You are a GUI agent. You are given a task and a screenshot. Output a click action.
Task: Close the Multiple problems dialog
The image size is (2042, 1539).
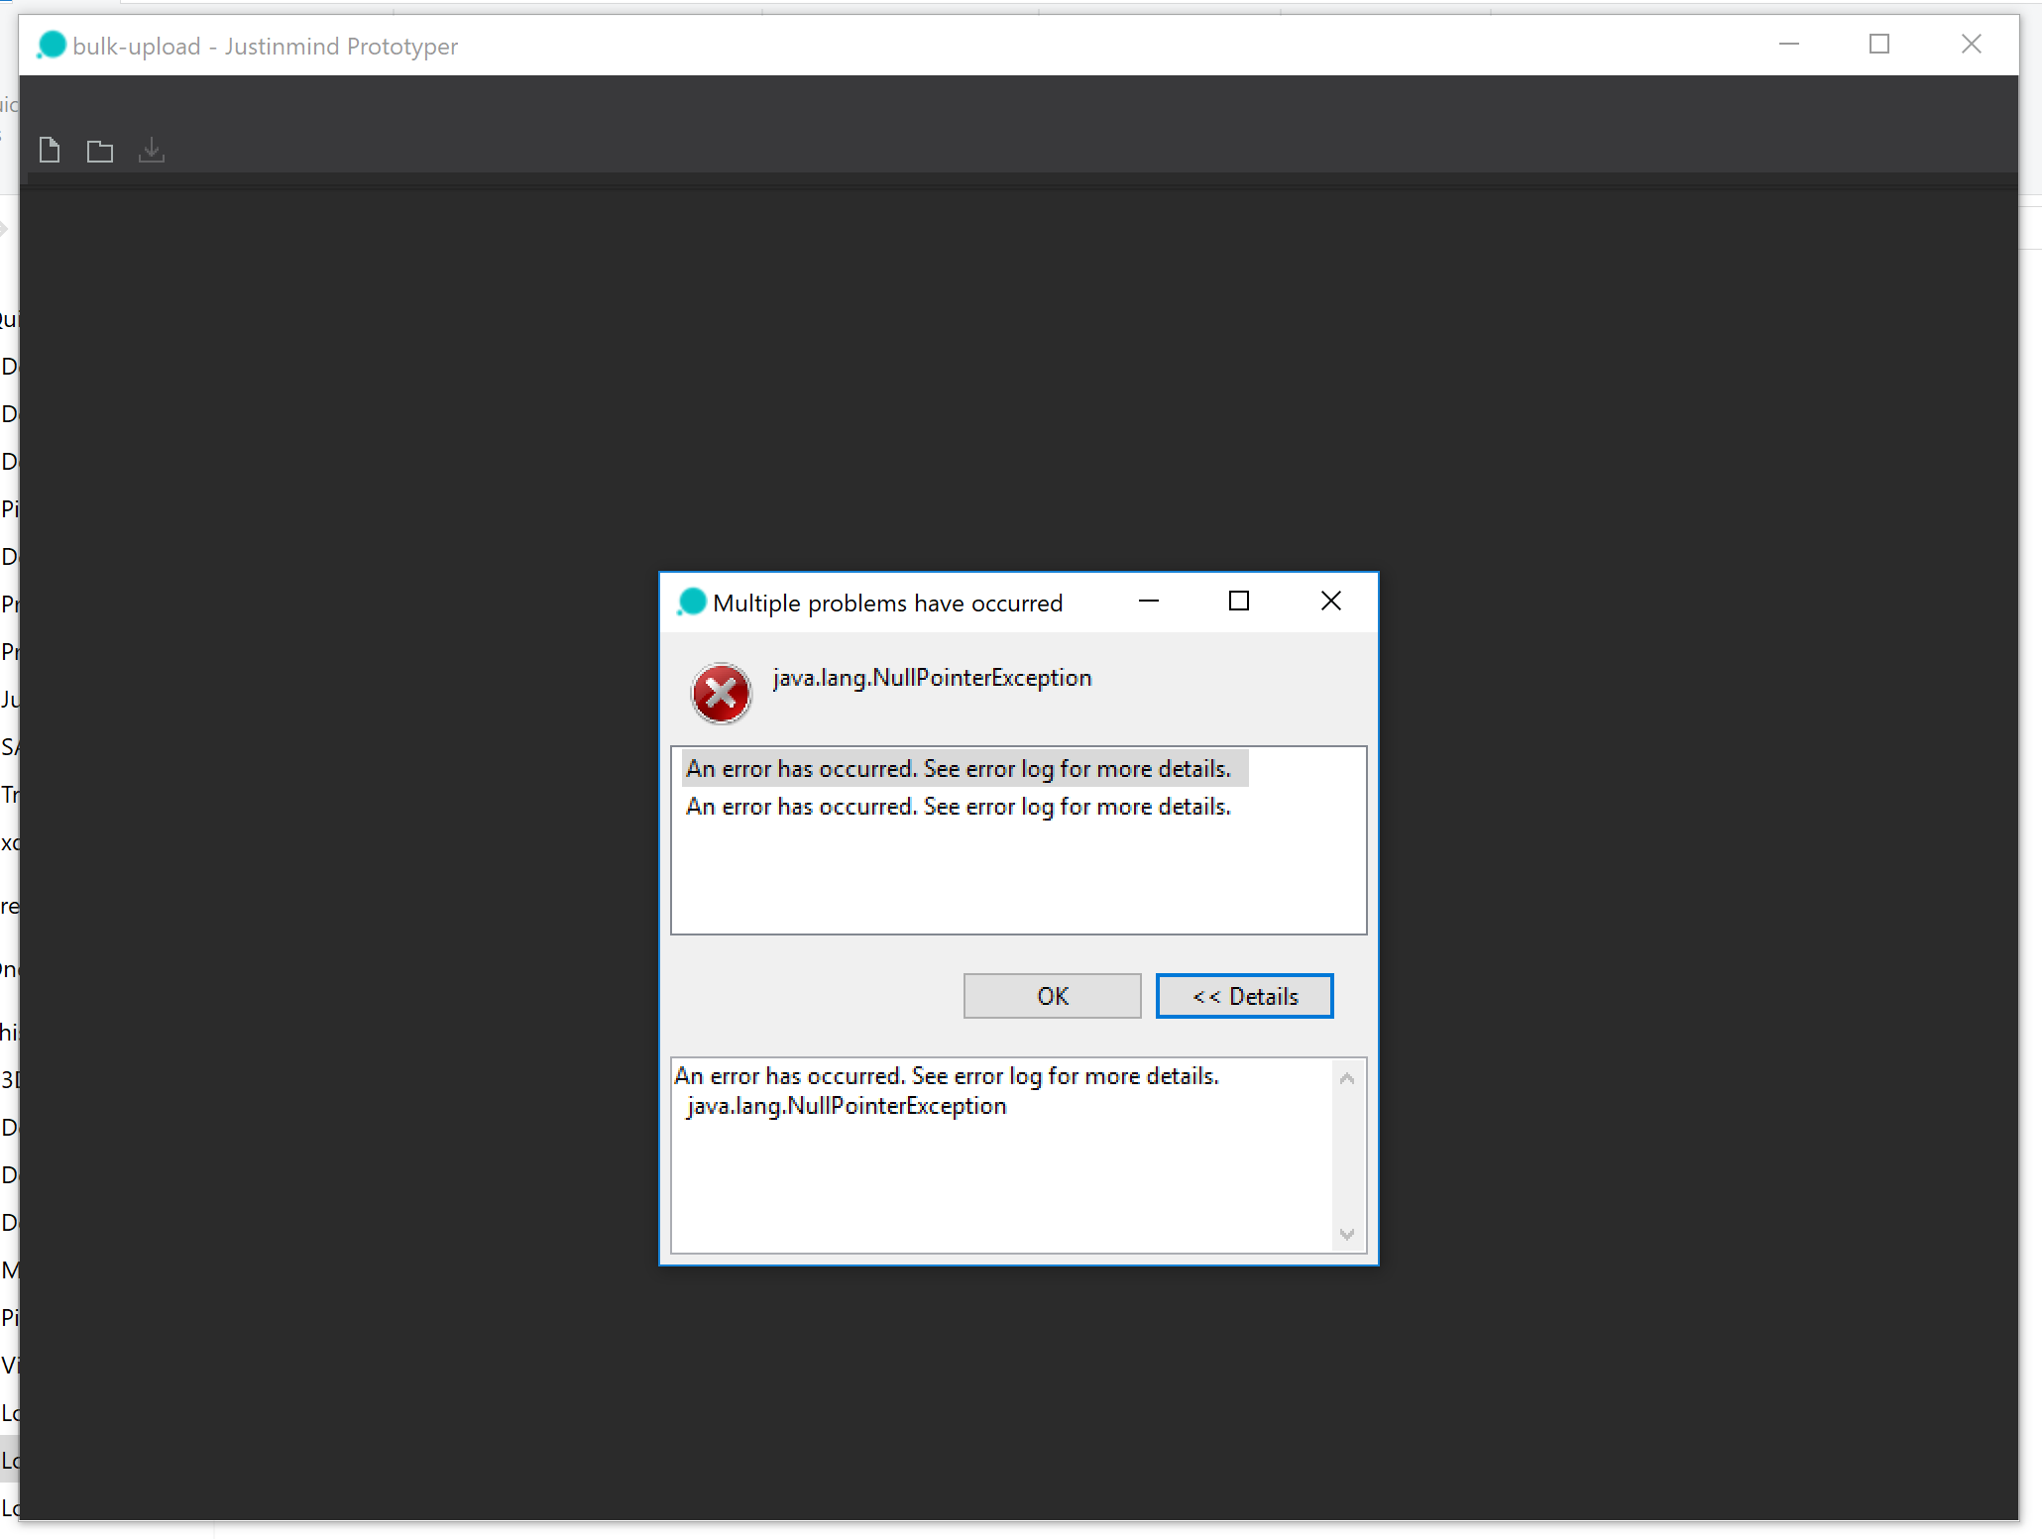(1330, 602)
